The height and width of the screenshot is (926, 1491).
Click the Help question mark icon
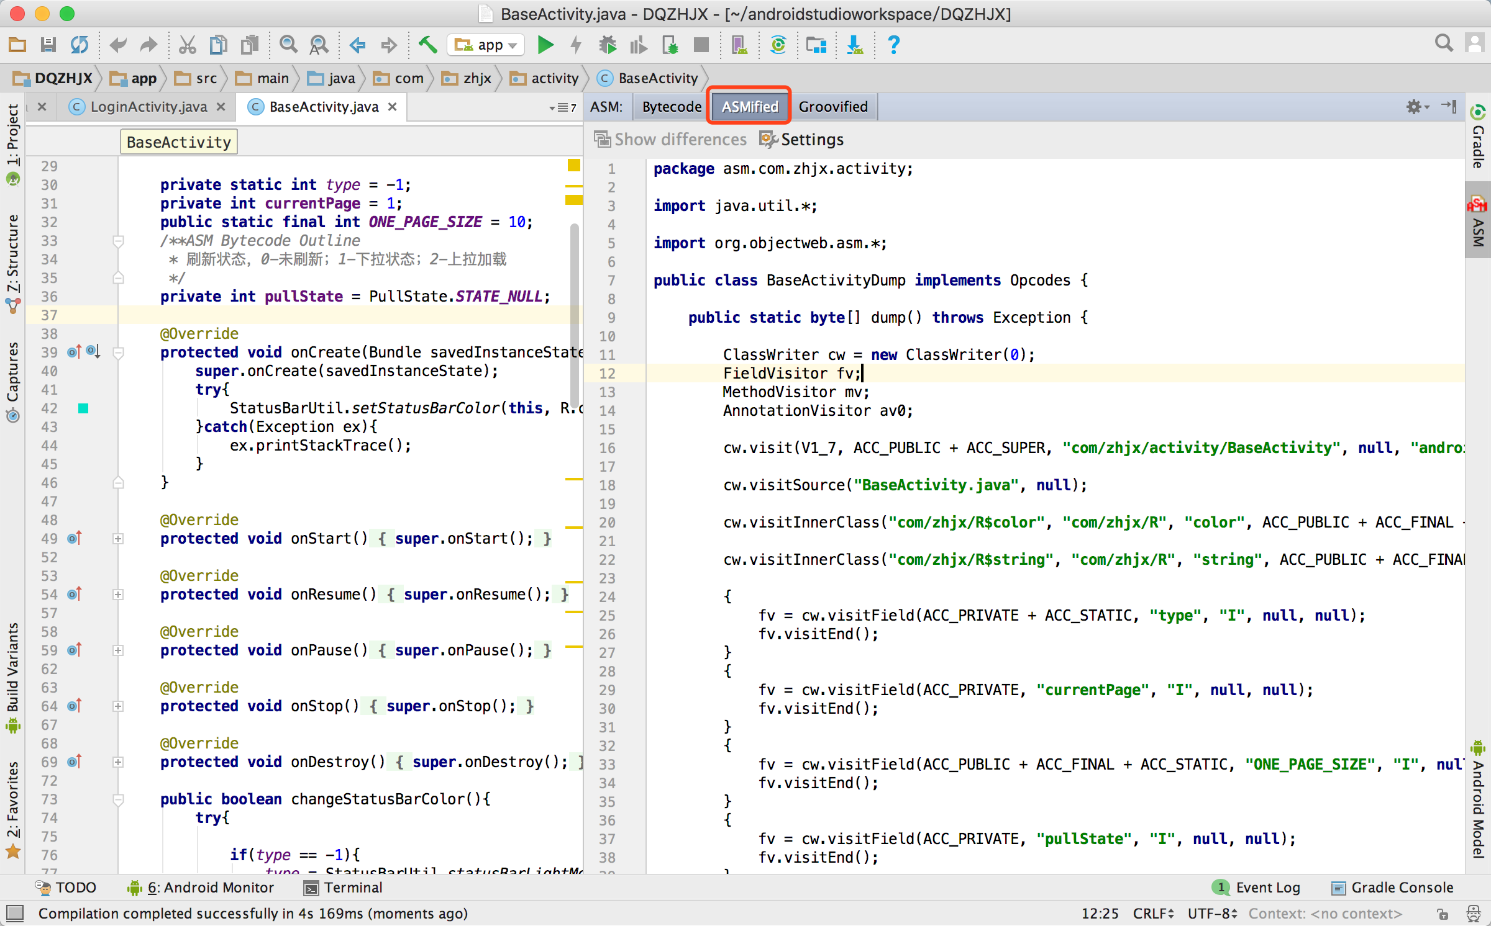893,45
